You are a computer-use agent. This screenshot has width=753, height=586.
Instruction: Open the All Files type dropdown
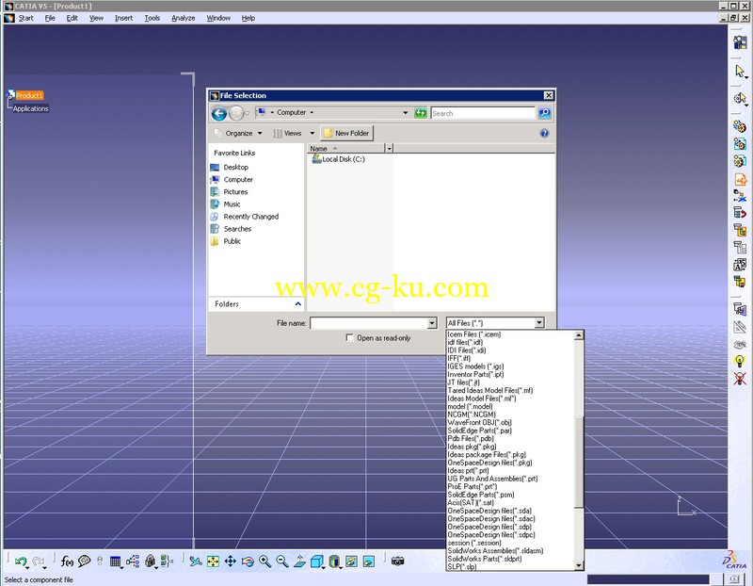(x=495, y=323)
